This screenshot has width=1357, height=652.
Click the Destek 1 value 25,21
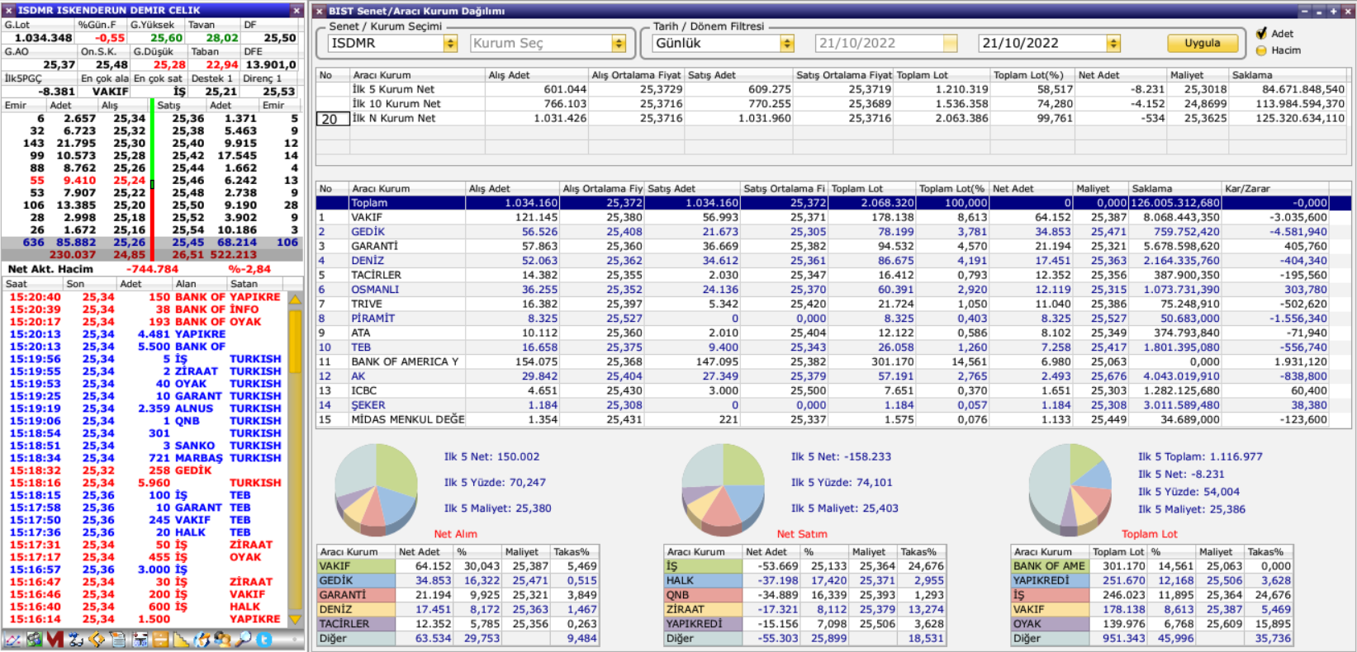tap(221, 92)
